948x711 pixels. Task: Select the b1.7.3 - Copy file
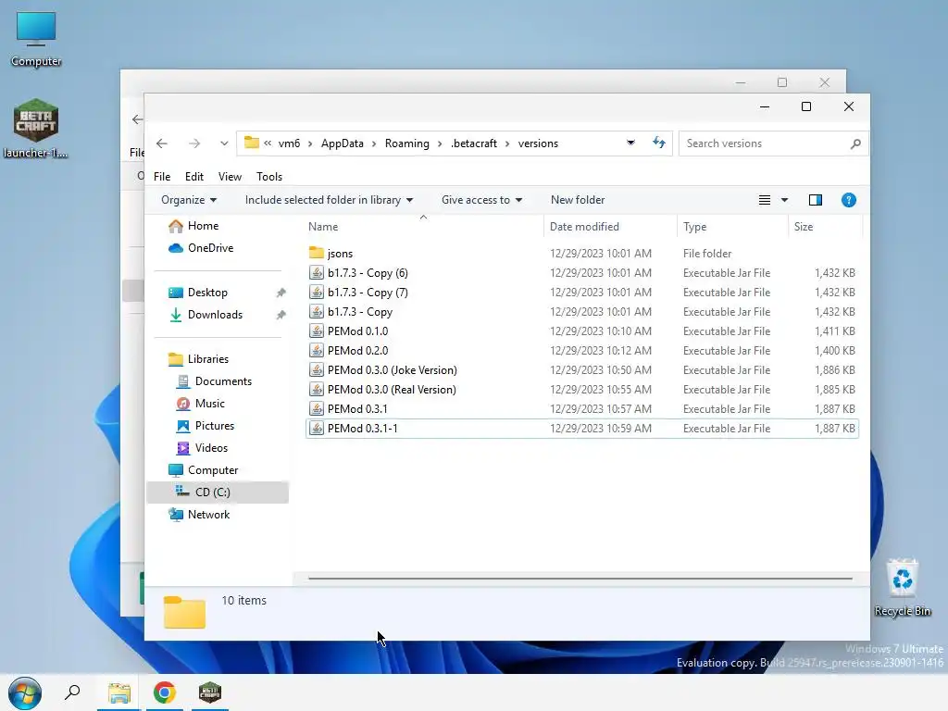(x=581, y=312)
